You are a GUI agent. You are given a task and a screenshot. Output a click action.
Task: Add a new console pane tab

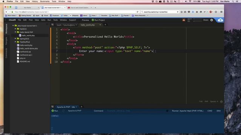[81, 106]
